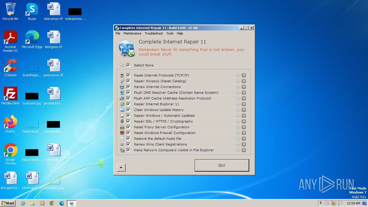Image resolution: width=368 pixels, height=207 pixels.
Task: Run arrow for Reset Internet Protocols (TCP/IP)
Action: coord(244,75)
